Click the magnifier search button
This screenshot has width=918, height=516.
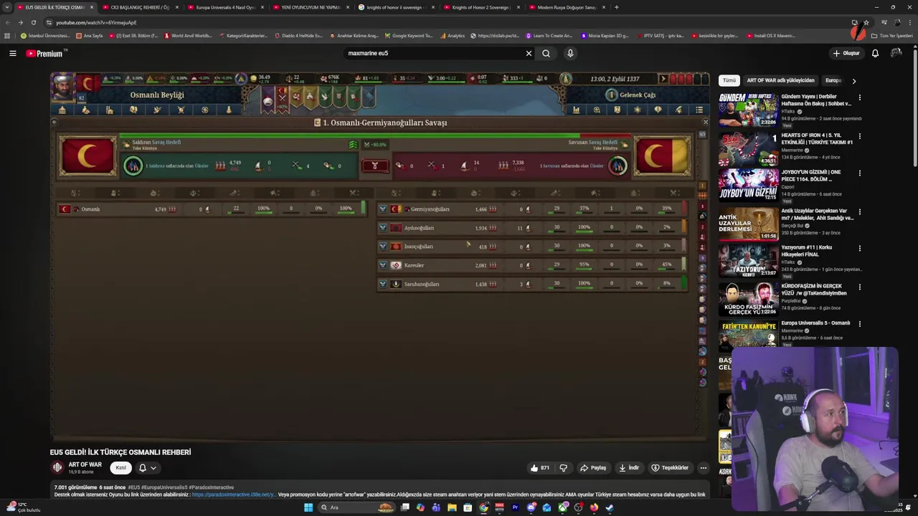[x=546, y=53]
